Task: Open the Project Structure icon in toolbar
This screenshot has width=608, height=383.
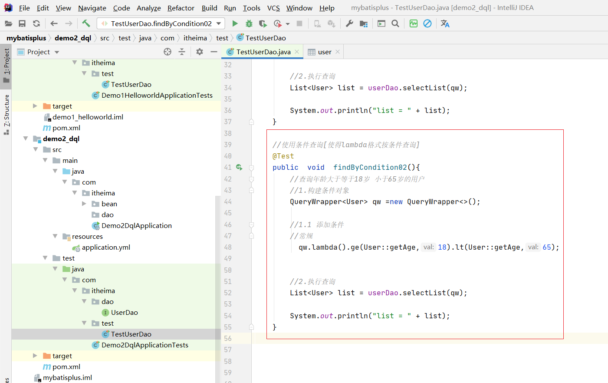Action: tap(364, 23)
